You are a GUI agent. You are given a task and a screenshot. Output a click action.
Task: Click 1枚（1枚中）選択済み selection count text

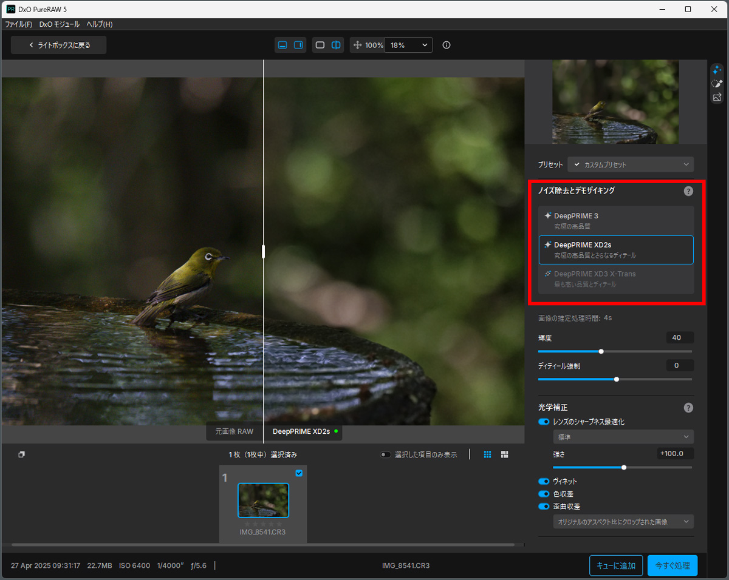[262, 454]
